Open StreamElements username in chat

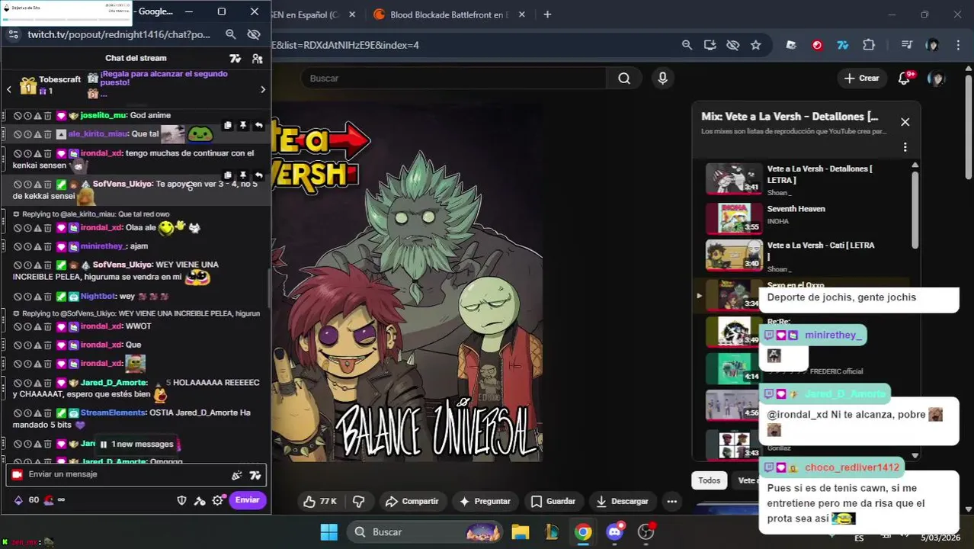[x=113, y=413]
